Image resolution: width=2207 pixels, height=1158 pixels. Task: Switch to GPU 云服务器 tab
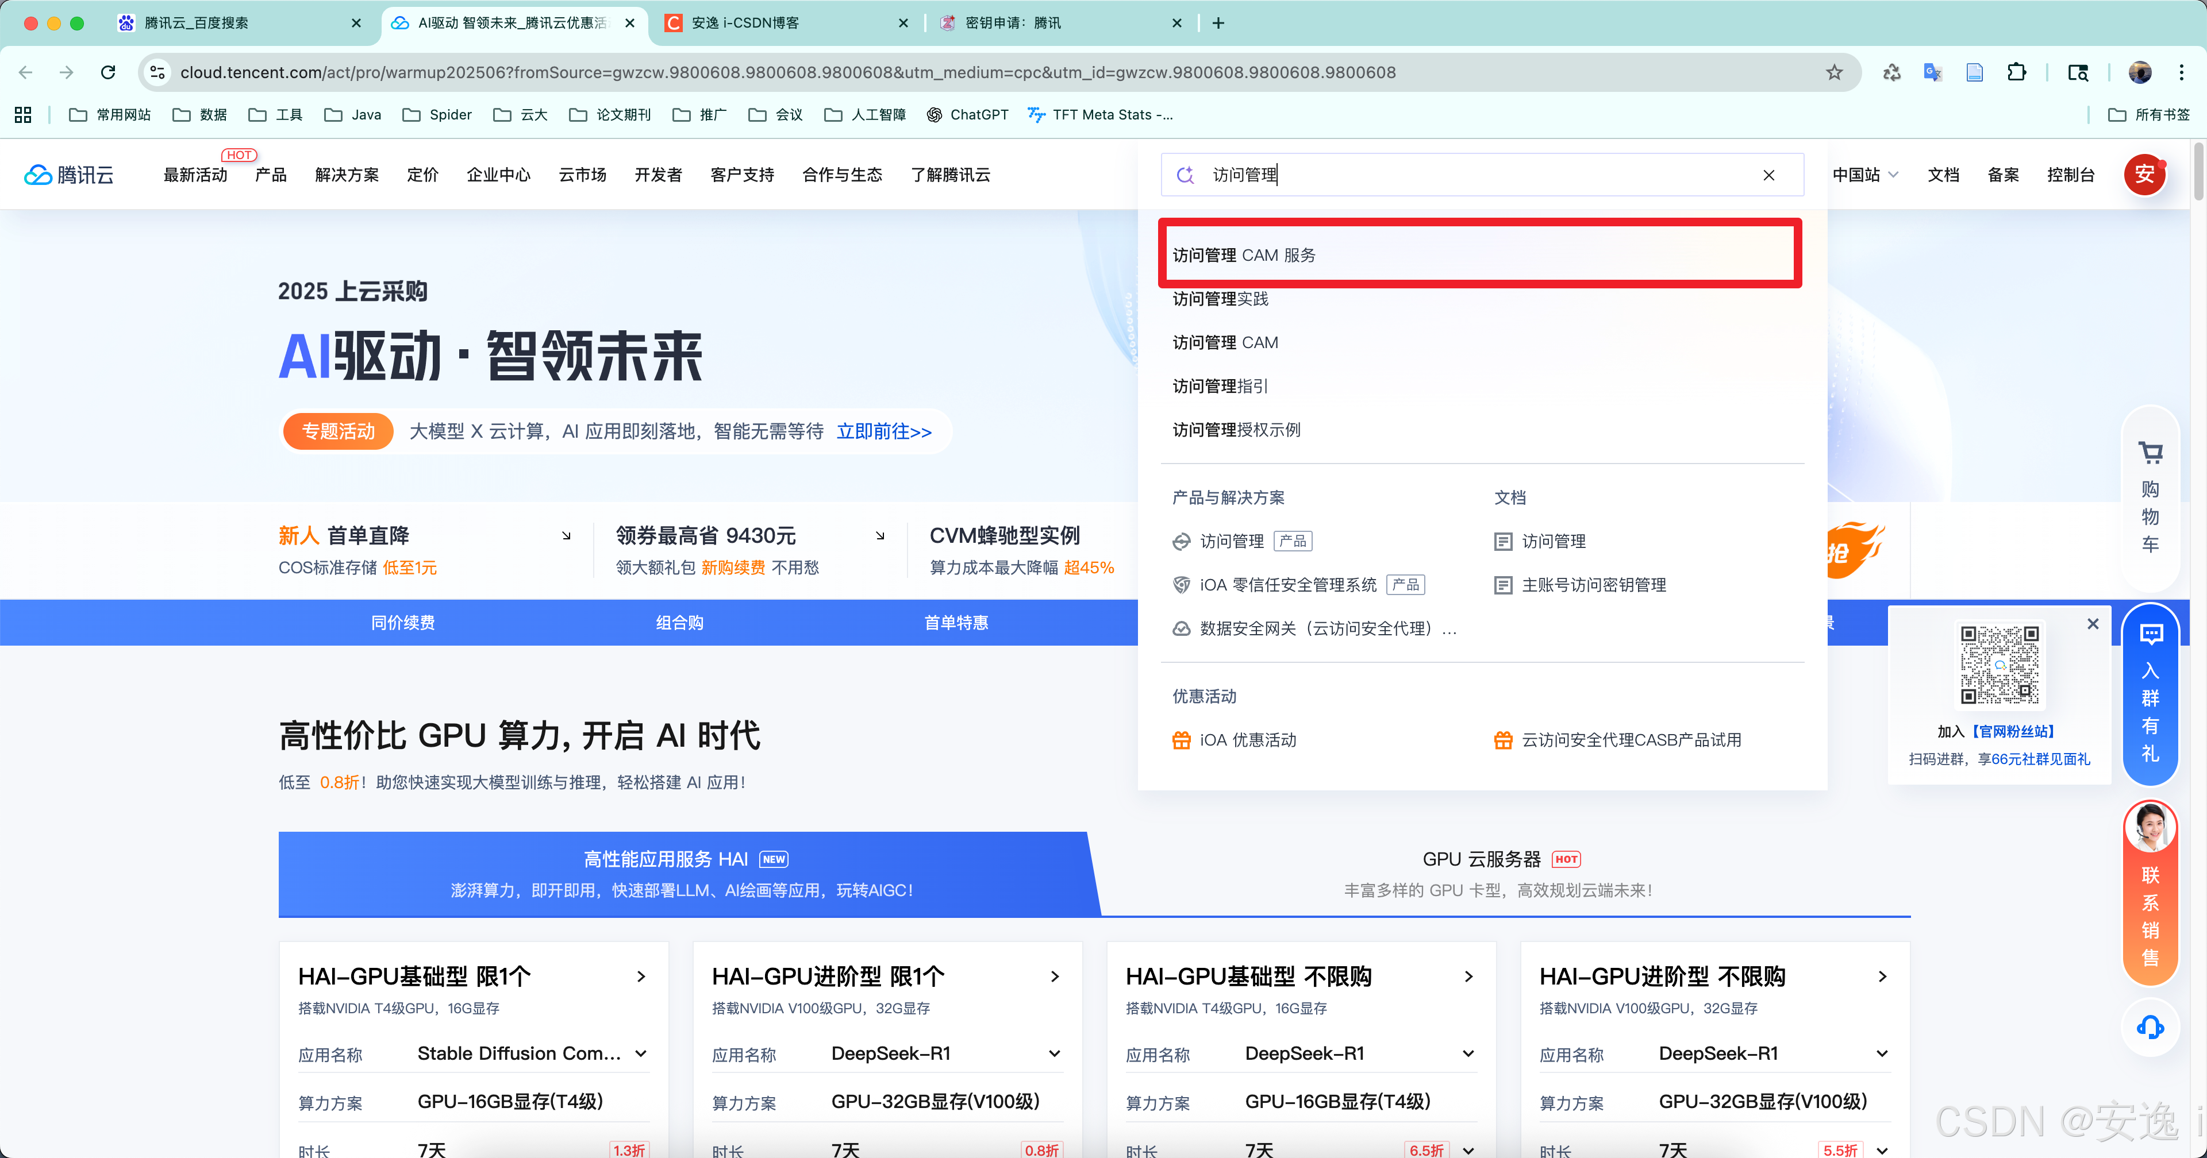click(1500, 874)
